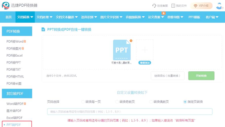The image size is (225, 127).
Task: Click the plus box to add file
Action: click(145, 50)
